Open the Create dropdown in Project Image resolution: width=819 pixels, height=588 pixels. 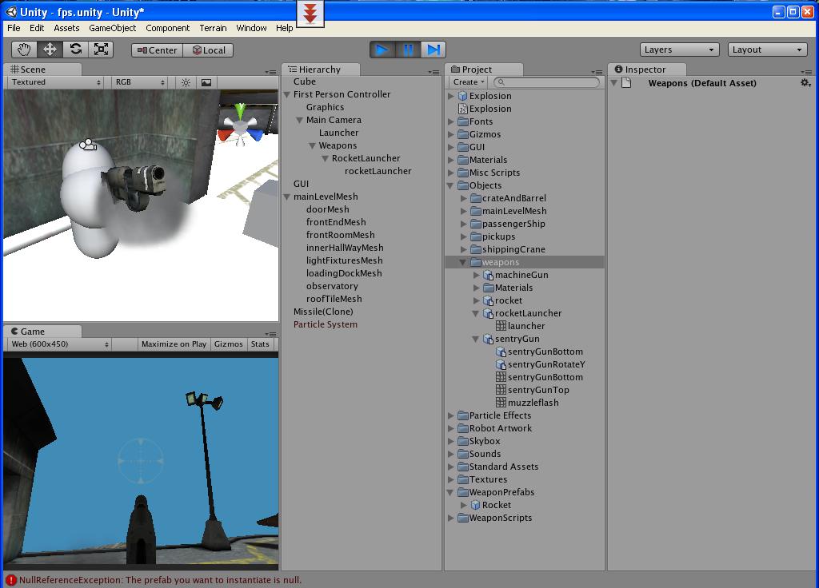point(468,82)
